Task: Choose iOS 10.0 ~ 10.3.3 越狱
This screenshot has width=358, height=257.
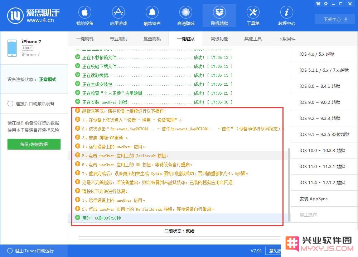Action: click(324, 150)
